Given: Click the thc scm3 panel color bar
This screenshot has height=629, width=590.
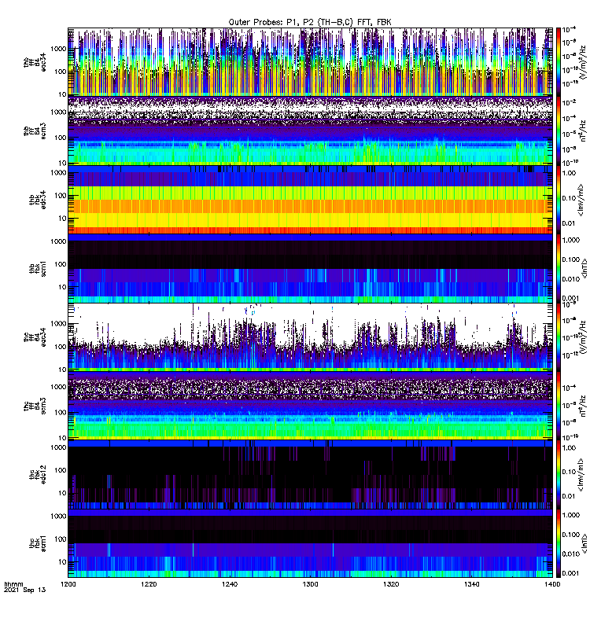Looking at the screenshot, I should tap(559, 406).
